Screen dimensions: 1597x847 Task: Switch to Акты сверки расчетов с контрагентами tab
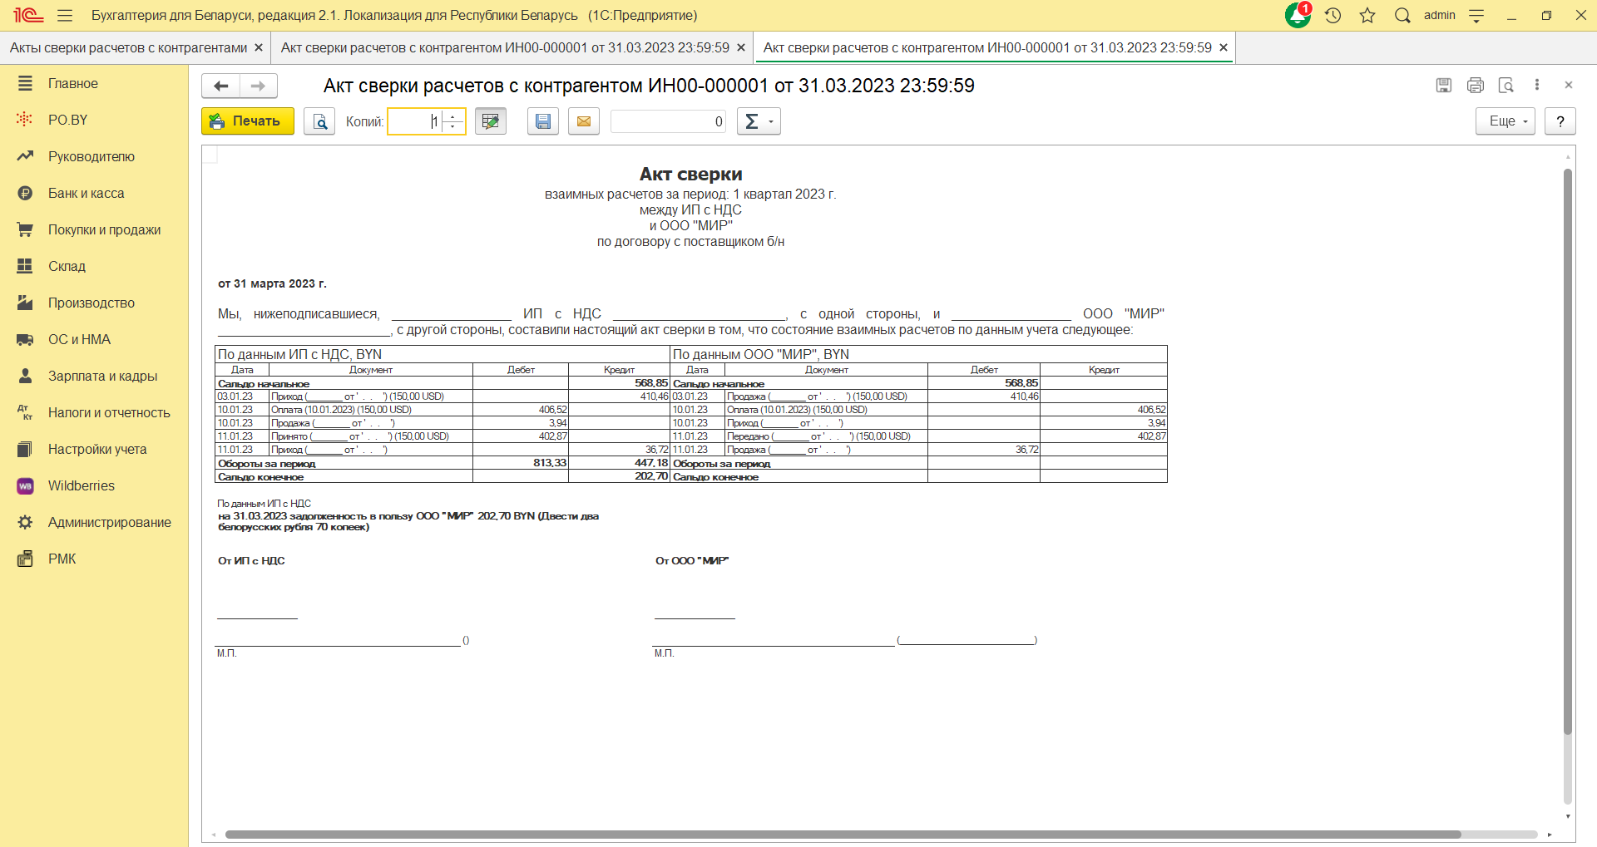click(128, 48)
